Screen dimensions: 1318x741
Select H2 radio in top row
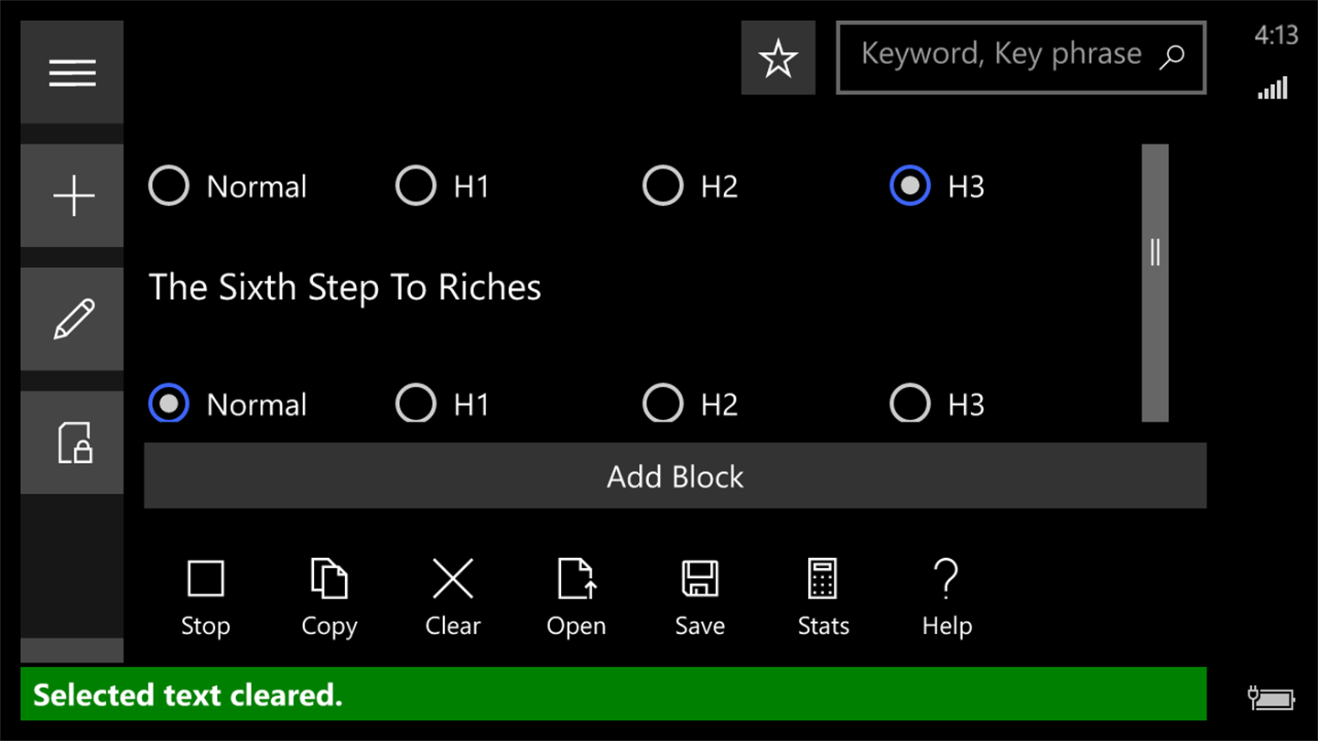point(664,187)
